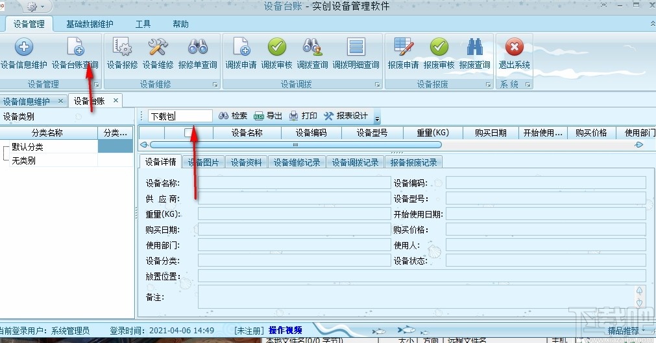Select the 设备报废记录 tab
Screen dimensions: 656x343
(413, 162)
